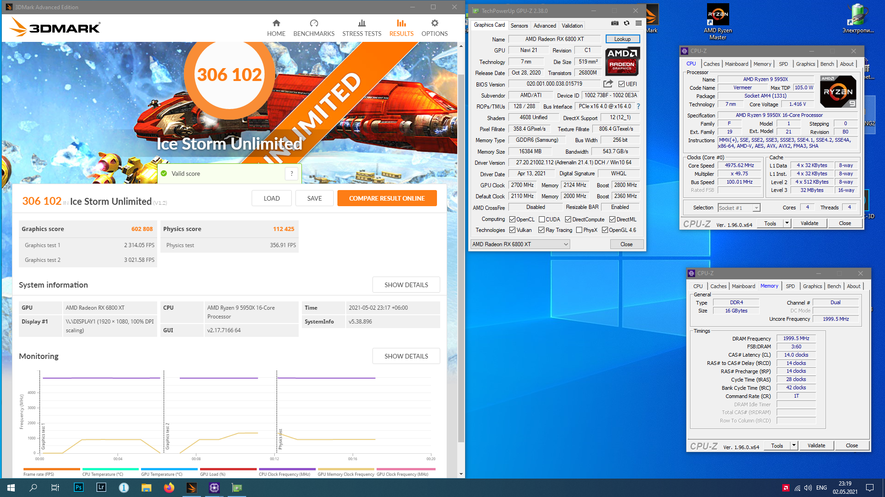Viewport: 885px width, 497px height.
Task: Open GPU-Z hamburger menu
Action: click(638, 23)
